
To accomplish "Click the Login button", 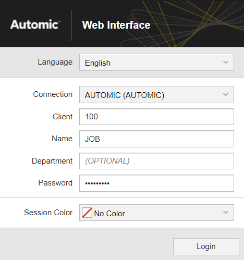I will coord(206,246).
